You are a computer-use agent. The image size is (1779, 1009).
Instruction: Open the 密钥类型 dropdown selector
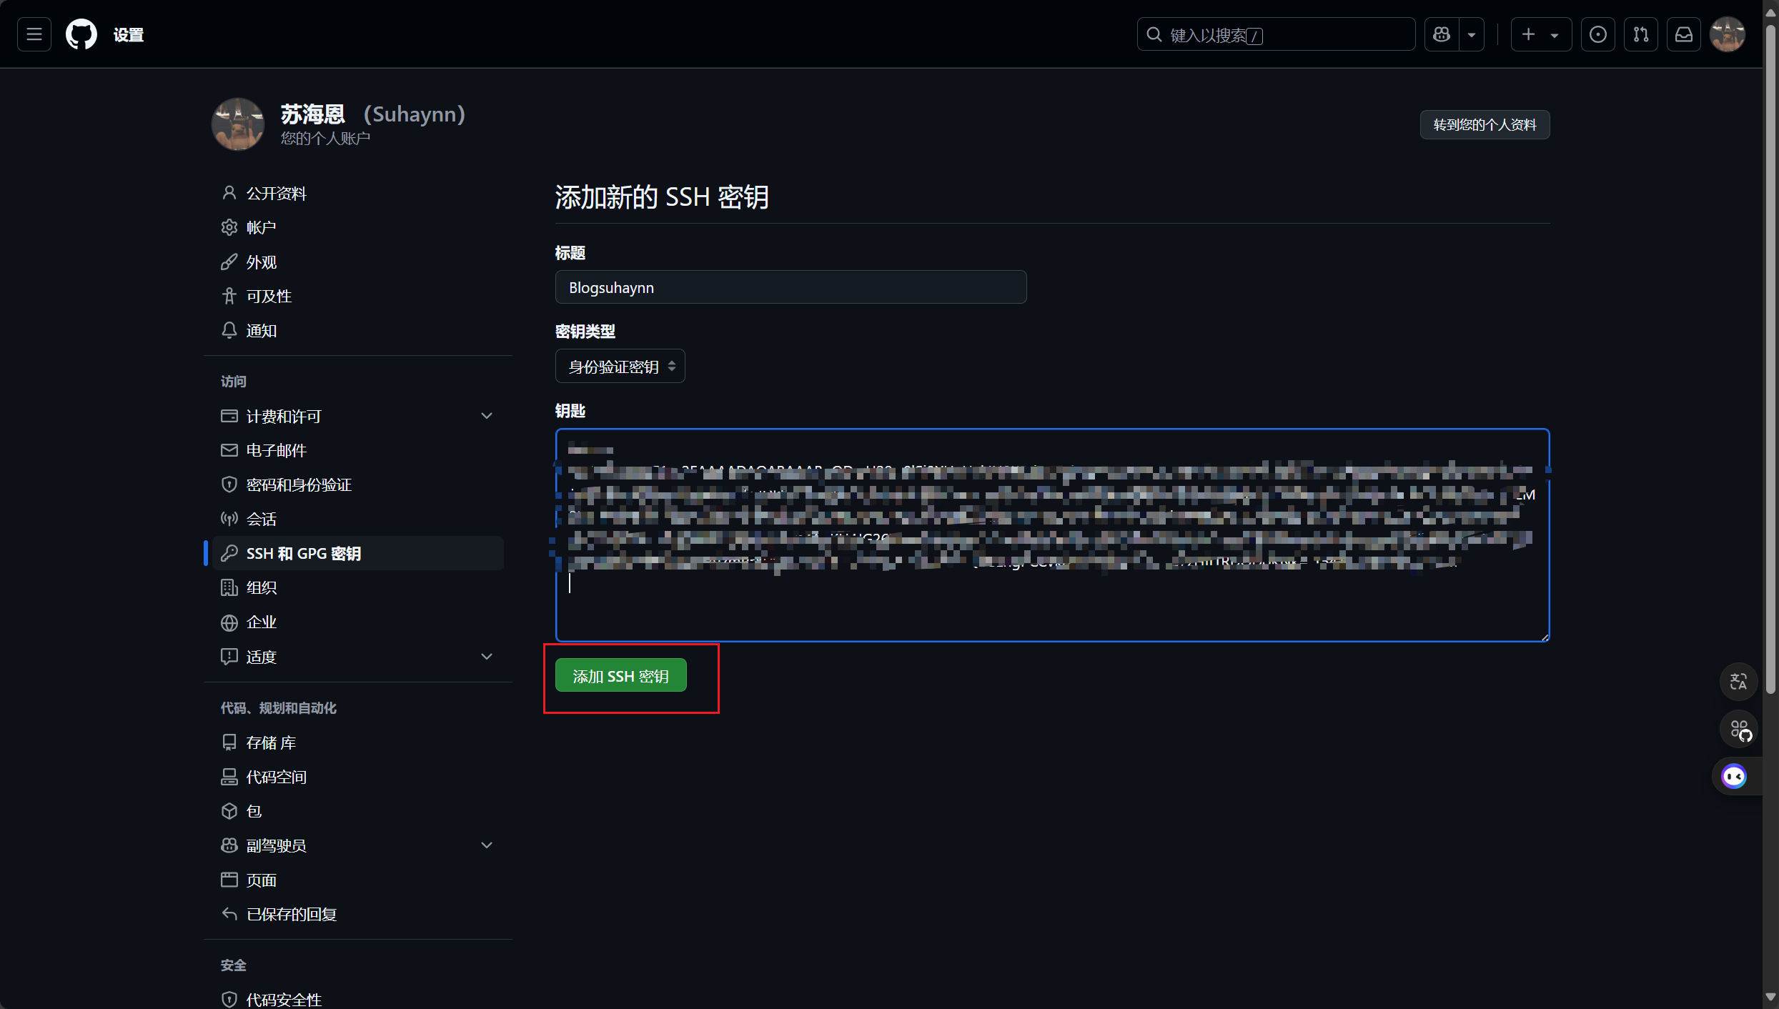coord(620,367)
